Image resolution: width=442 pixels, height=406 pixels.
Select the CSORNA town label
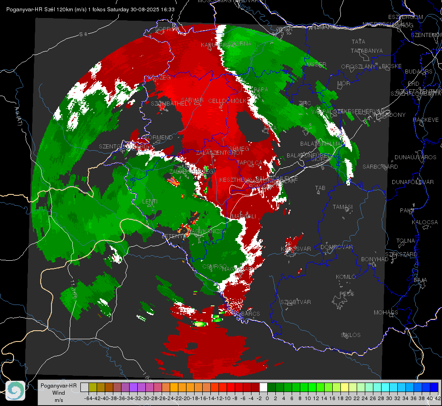240,44
